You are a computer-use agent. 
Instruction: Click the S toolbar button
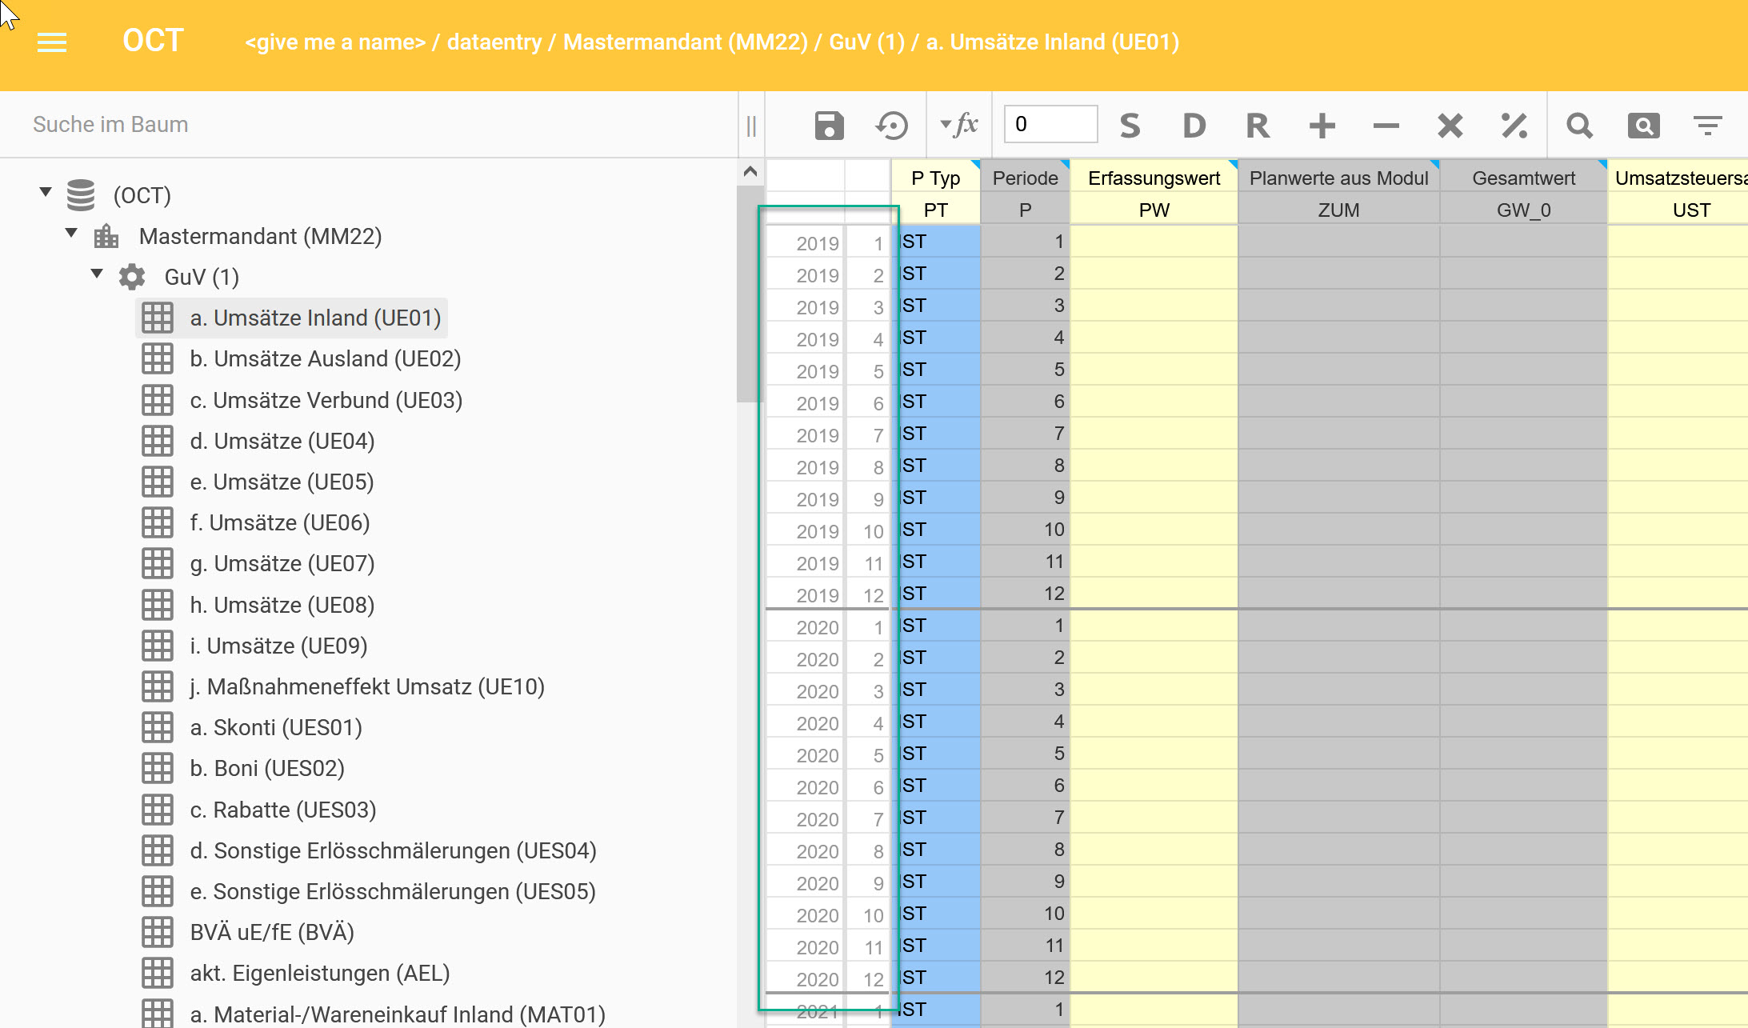tap(1130, 126)
